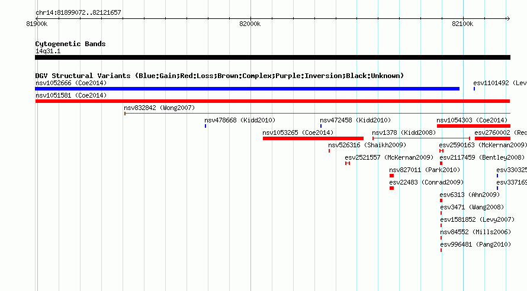Select the red nsv1053265 loss bar
This screenshot has width=527, height=291.
[x=313, y=138]
